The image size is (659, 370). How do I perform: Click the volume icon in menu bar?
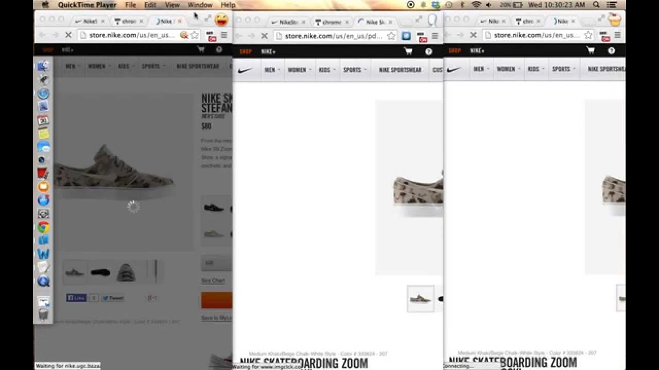point(488,5)
